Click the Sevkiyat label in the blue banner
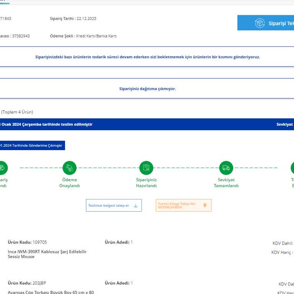Screen dimensions: 294x294 (x=285, y=124)
